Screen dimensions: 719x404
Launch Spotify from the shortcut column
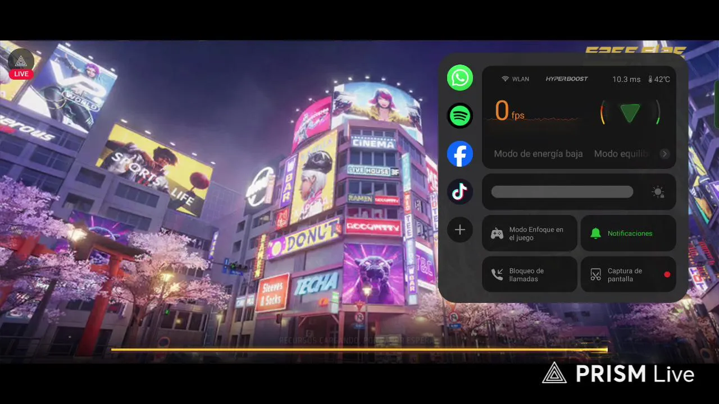460,116
